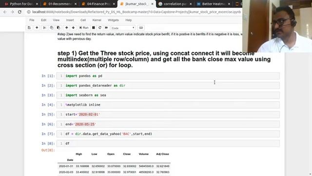Close the Better Heatmaps tab
The image size is (312, 176).
click(x=229, y=4)
